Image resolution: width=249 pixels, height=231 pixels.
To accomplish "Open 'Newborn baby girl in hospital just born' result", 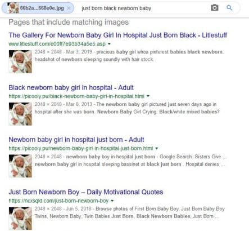I will pos(76,140).
